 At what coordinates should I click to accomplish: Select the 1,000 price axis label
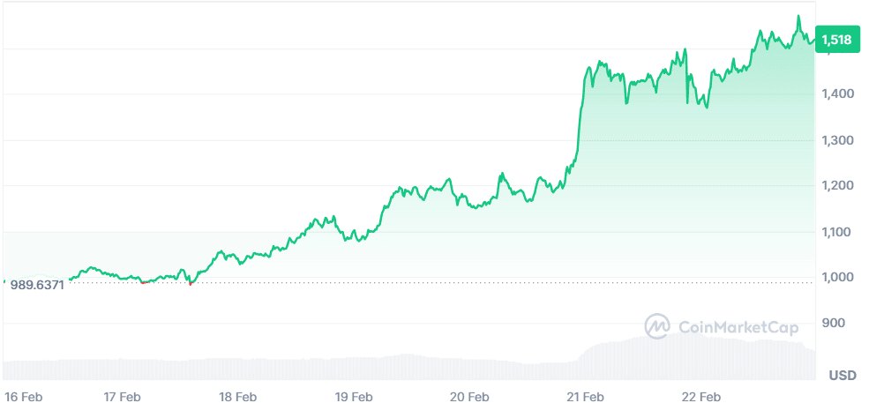(836, 278)
